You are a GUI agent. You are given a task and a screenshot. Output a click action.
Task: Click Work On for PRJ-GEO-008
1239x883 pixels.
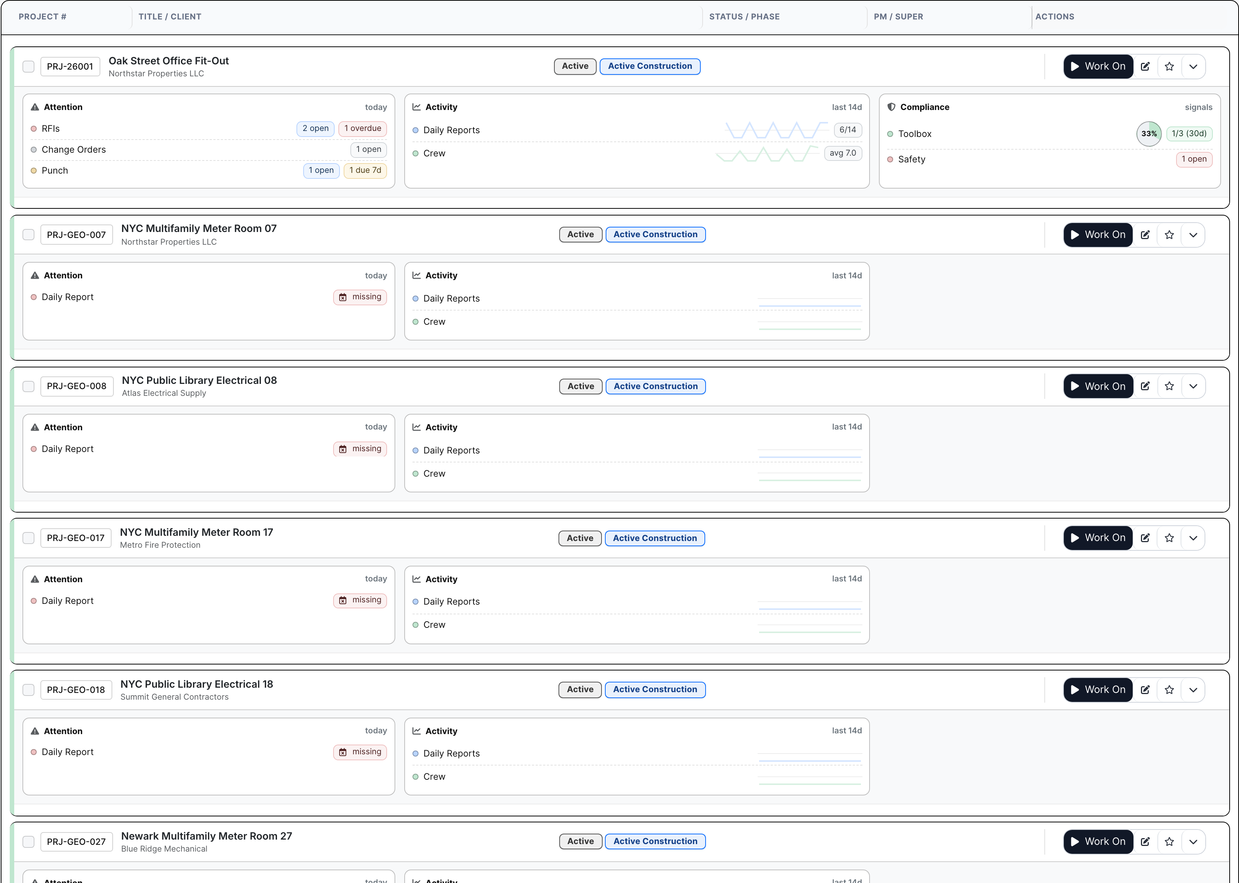click(x=1098, y=386)
